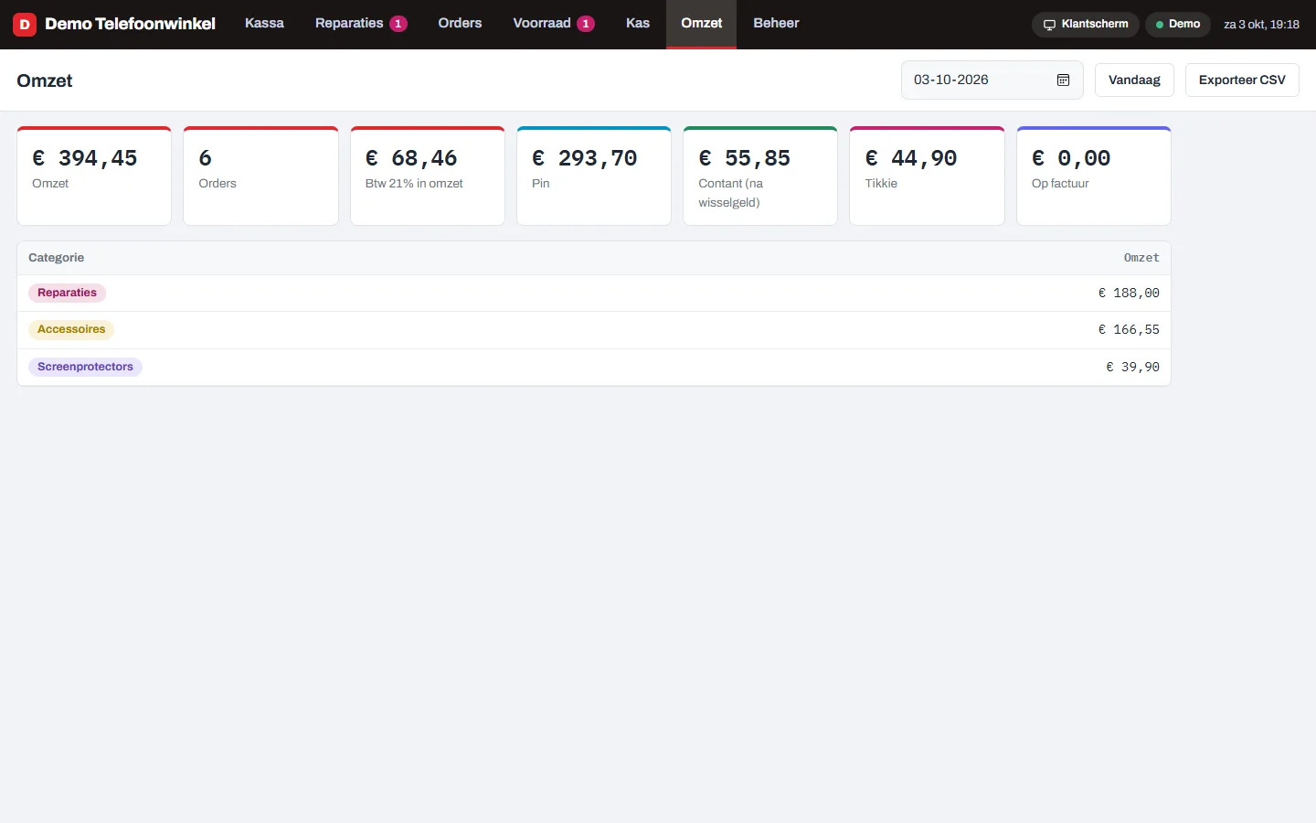Click the Demo account button
This screenshot has height=823, width=1316.
(1178, 25)
